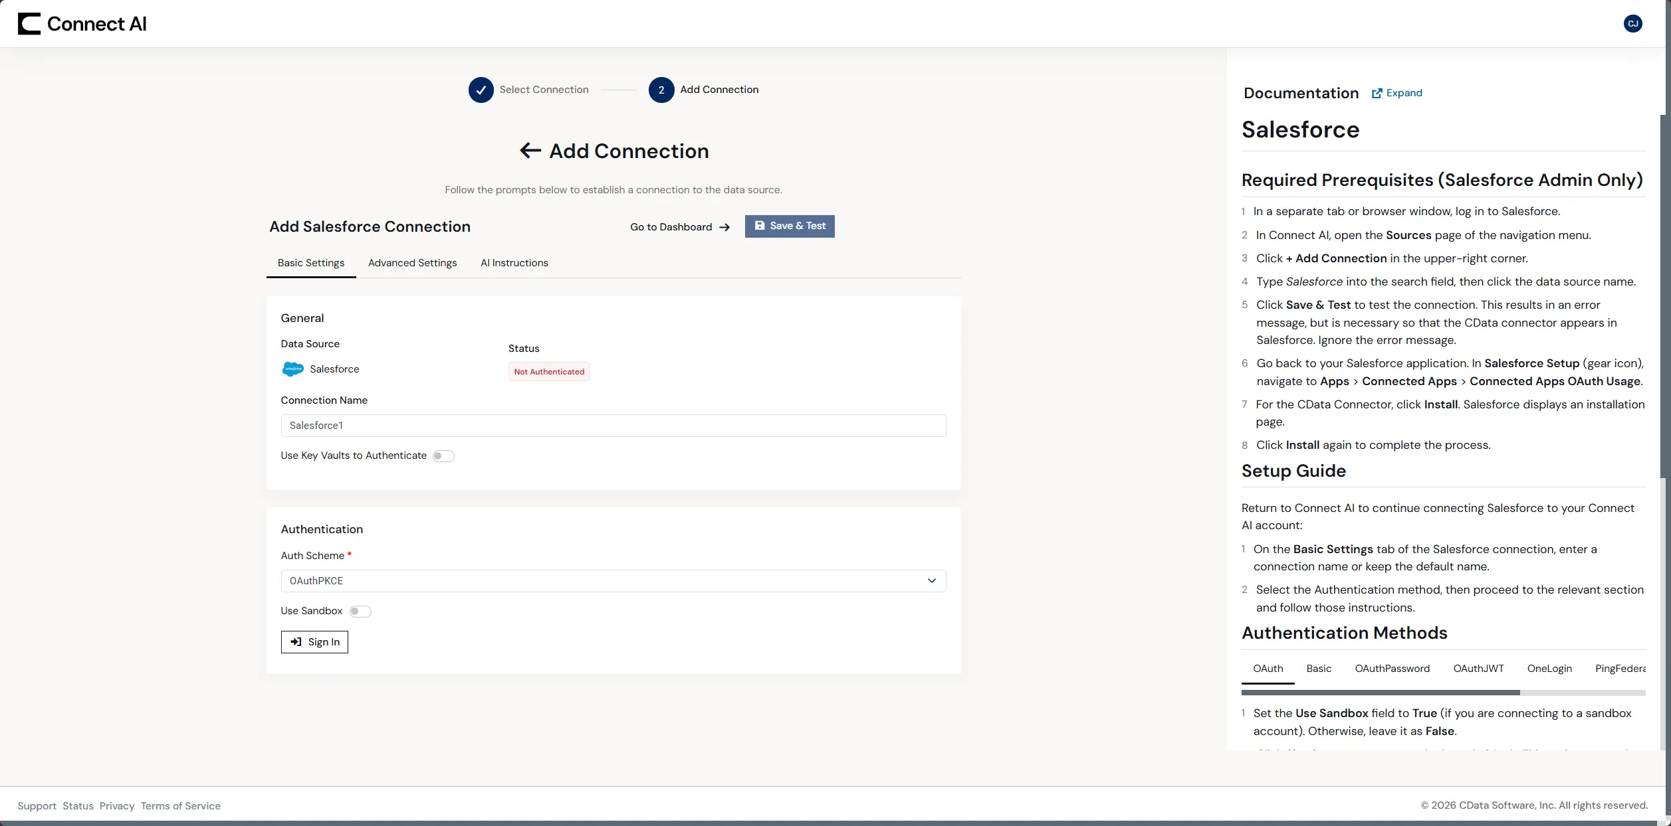Click the CData copyright footer text

[1534, 805]
